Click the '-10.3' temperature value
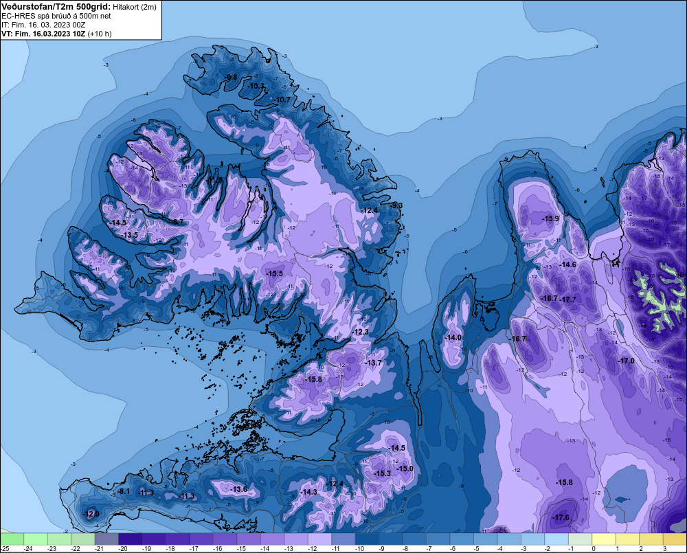Screen dimensions: 687x553 pos(256,86)
